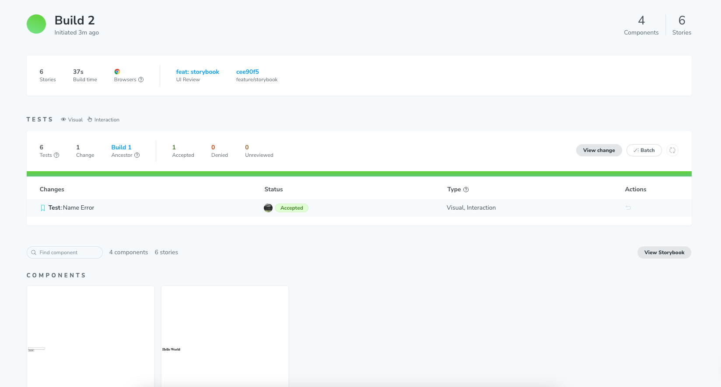Screen dimensions: 721x387
Task: Click the green test progress bar
Action: [x=359, y=174]
